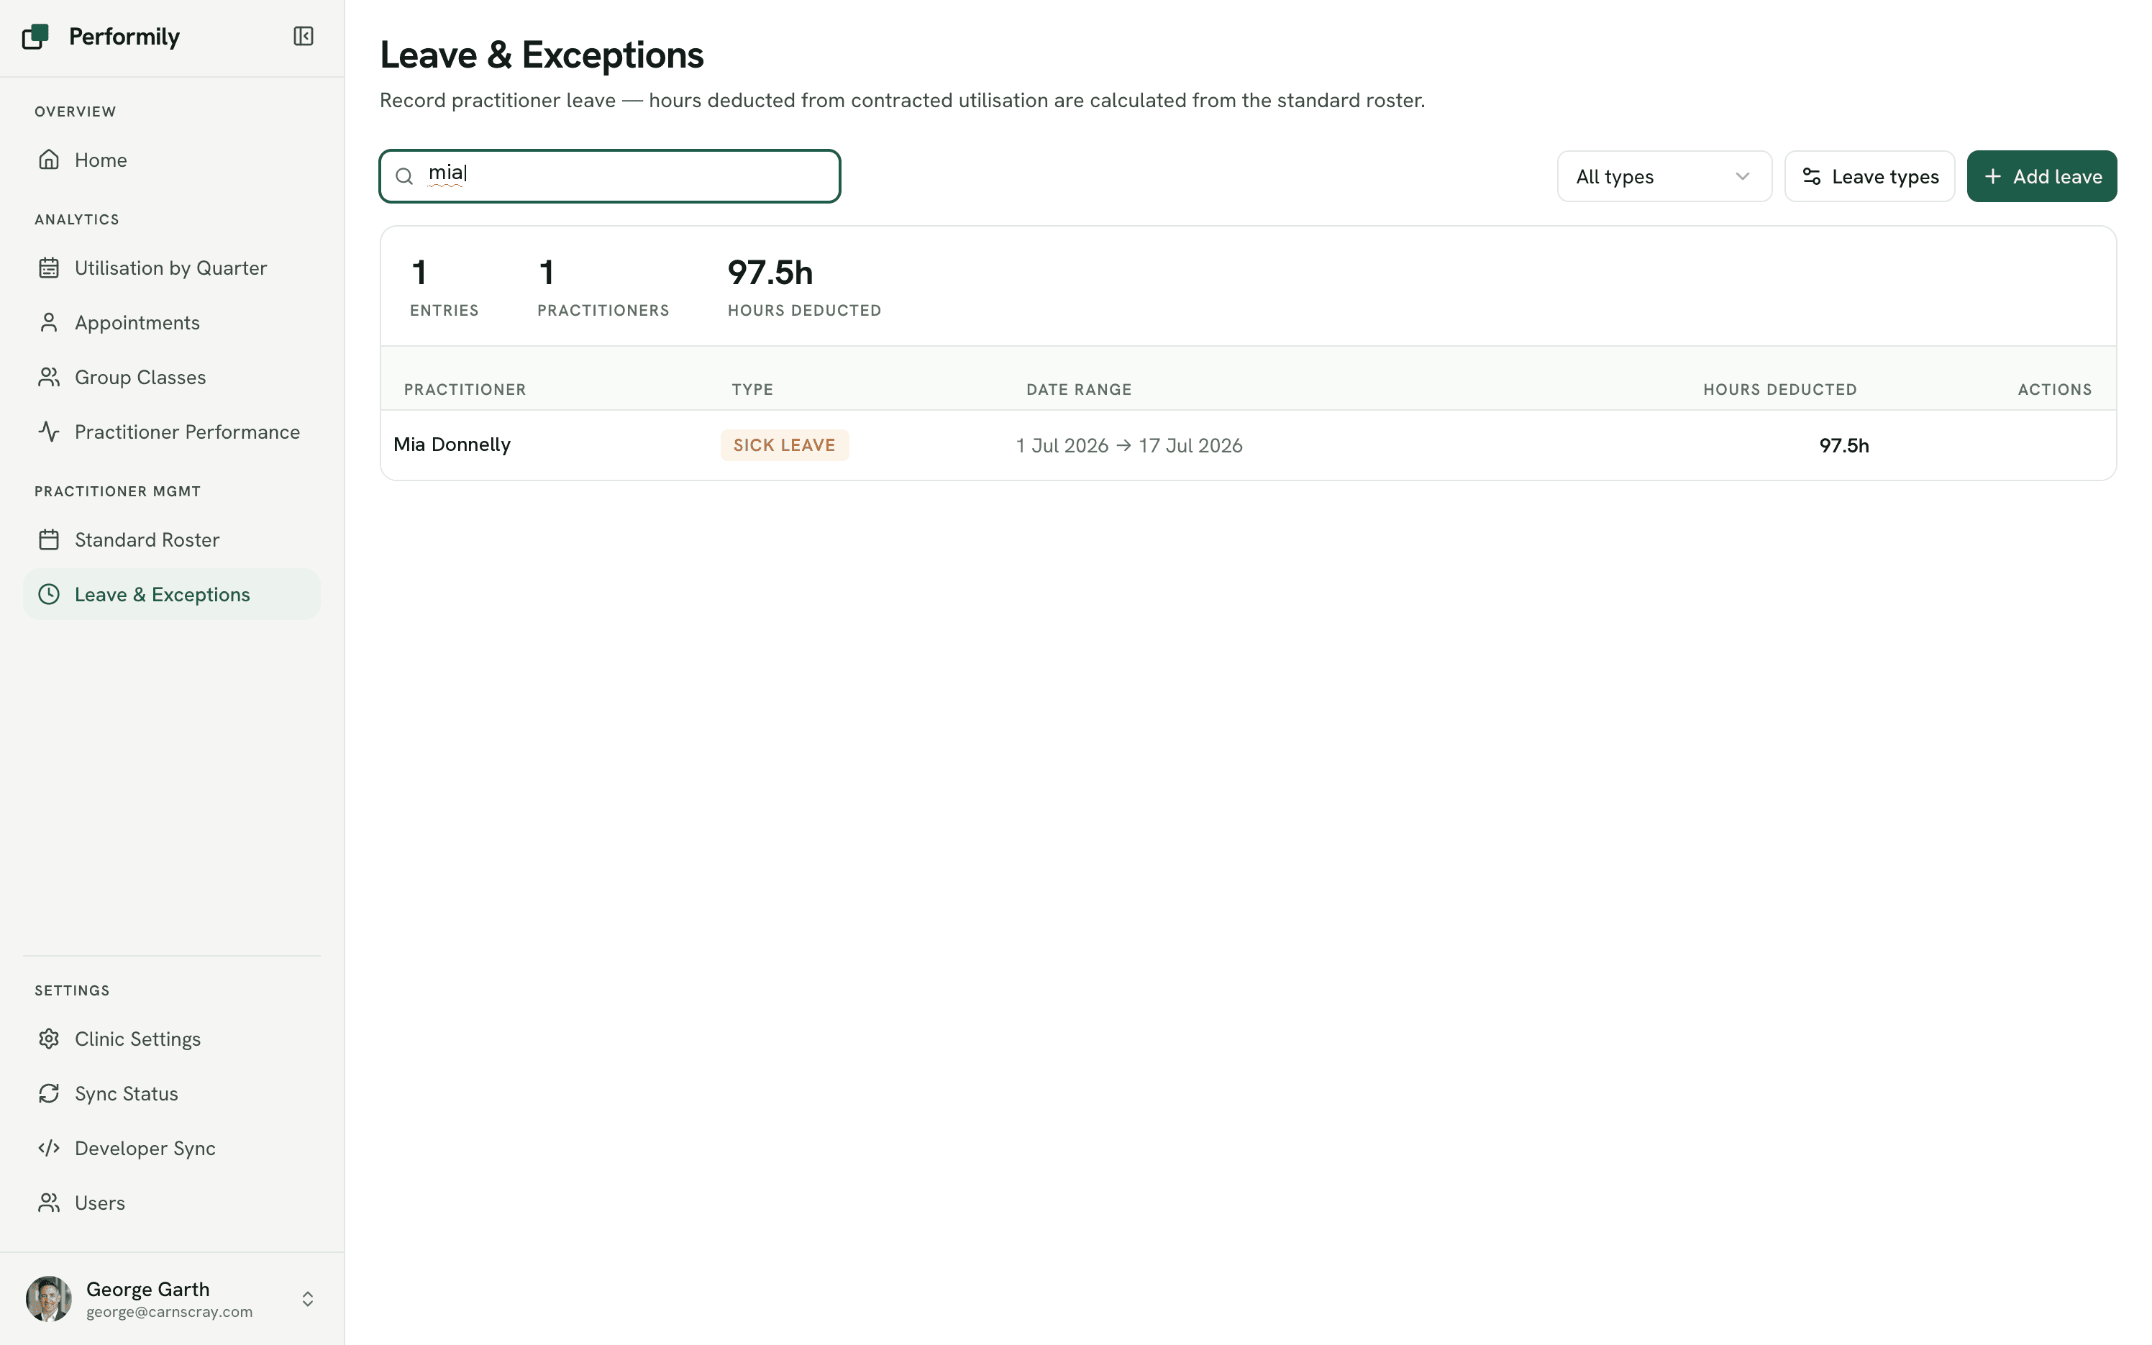Go to the Users page
Viewport: 2152px width, 1345px height.
pyautogui.click(x=172, y=1203)
